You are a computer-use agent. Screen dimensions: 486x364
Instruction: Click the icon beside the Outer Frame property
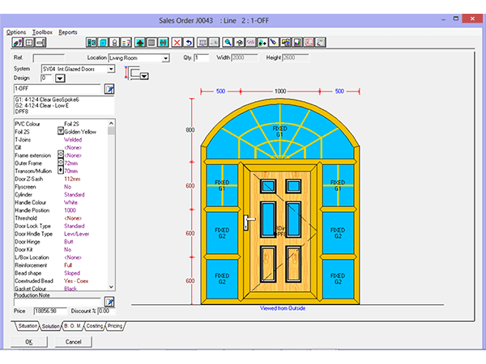pyautogui.click(x=60, y=163)
